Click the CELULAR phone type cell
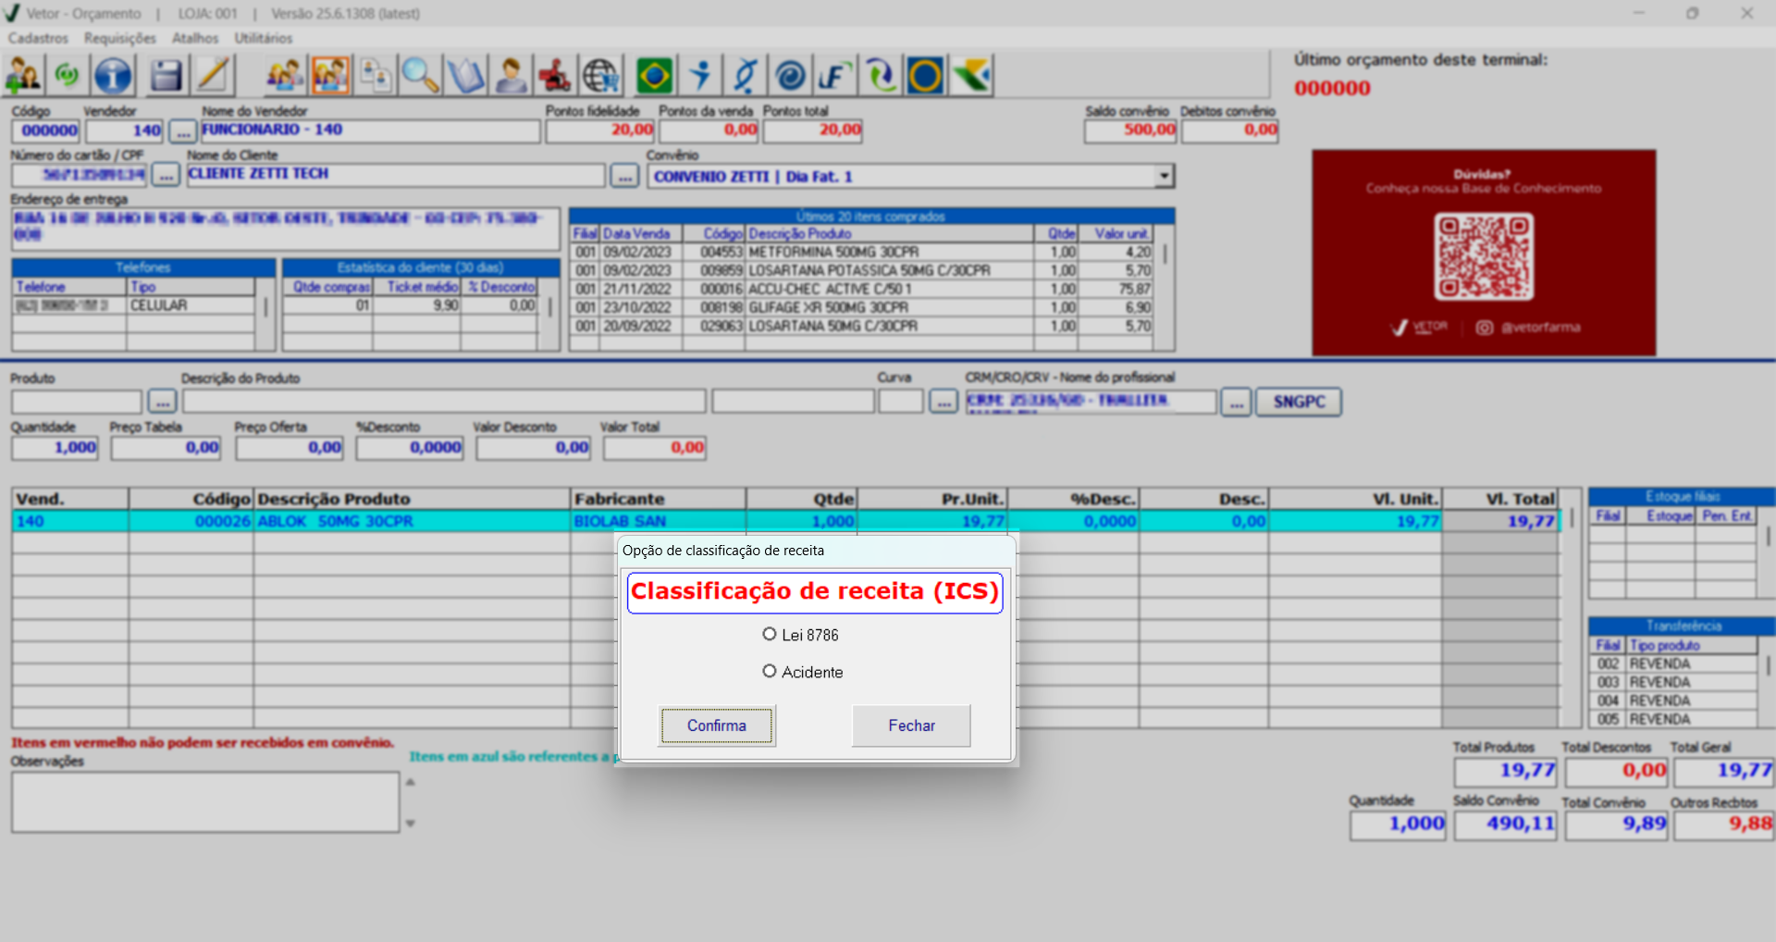The width and height of the screenshot is (1776, 942). coord(191,305)
